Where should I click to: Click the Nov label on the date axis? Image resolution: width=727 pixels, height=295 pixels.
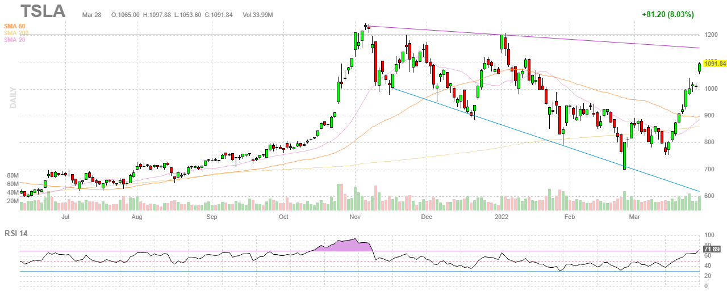[356, 217]
